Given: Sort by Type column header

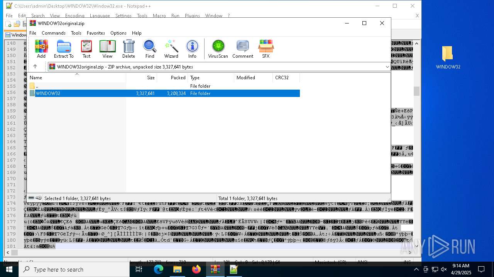Looking at the screenshot, I should [x=211, y=78].
